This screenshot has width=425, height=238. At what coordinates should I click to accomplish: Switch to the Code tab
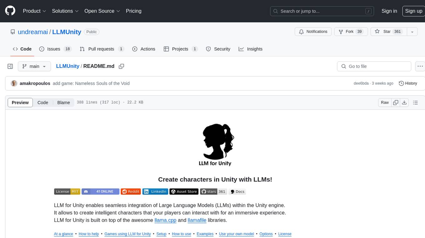(x=22, y=49)
